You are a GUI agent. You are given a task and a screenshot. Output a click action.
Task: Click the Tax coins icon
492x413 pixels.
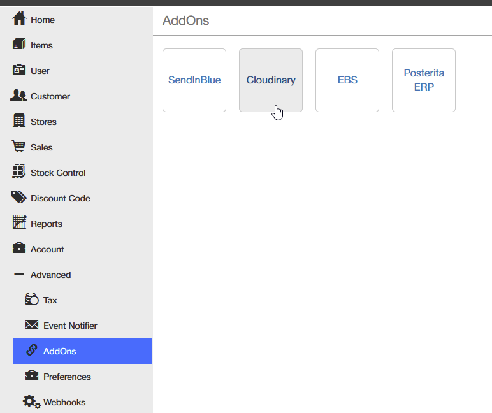point(32,299)
